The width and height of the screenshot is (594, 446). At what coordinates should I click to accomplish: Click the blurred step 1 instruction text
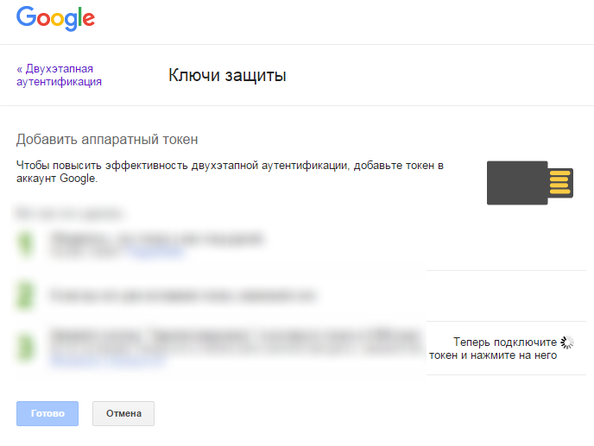coord(155,237)
